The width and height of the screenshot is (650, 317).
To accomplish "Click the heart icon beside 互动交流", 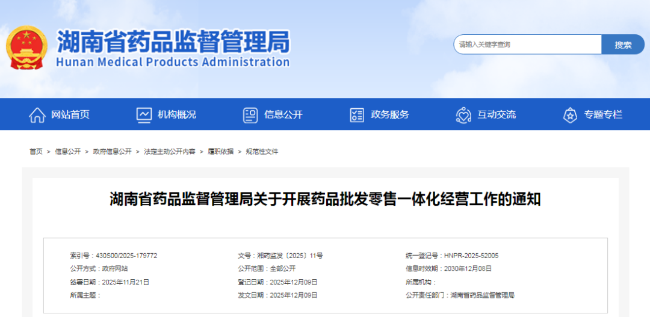I will (x=463, y=115).
